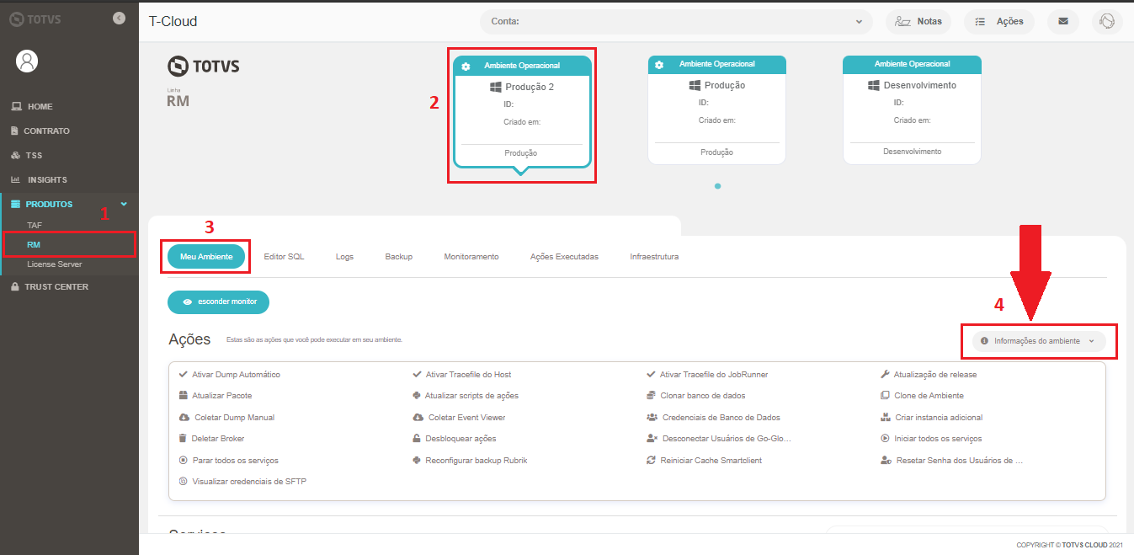Collapse the PRODUTOS sidebar menu
Screen dimensions: 1134x555
pyautogui.click(x=123, y=204)
